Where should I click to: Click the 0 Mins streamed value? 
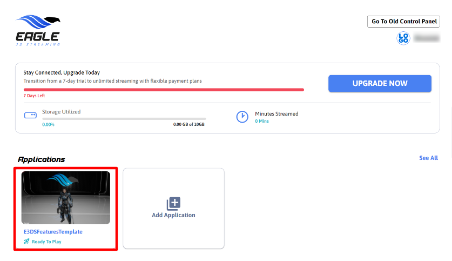pos(262,121)
